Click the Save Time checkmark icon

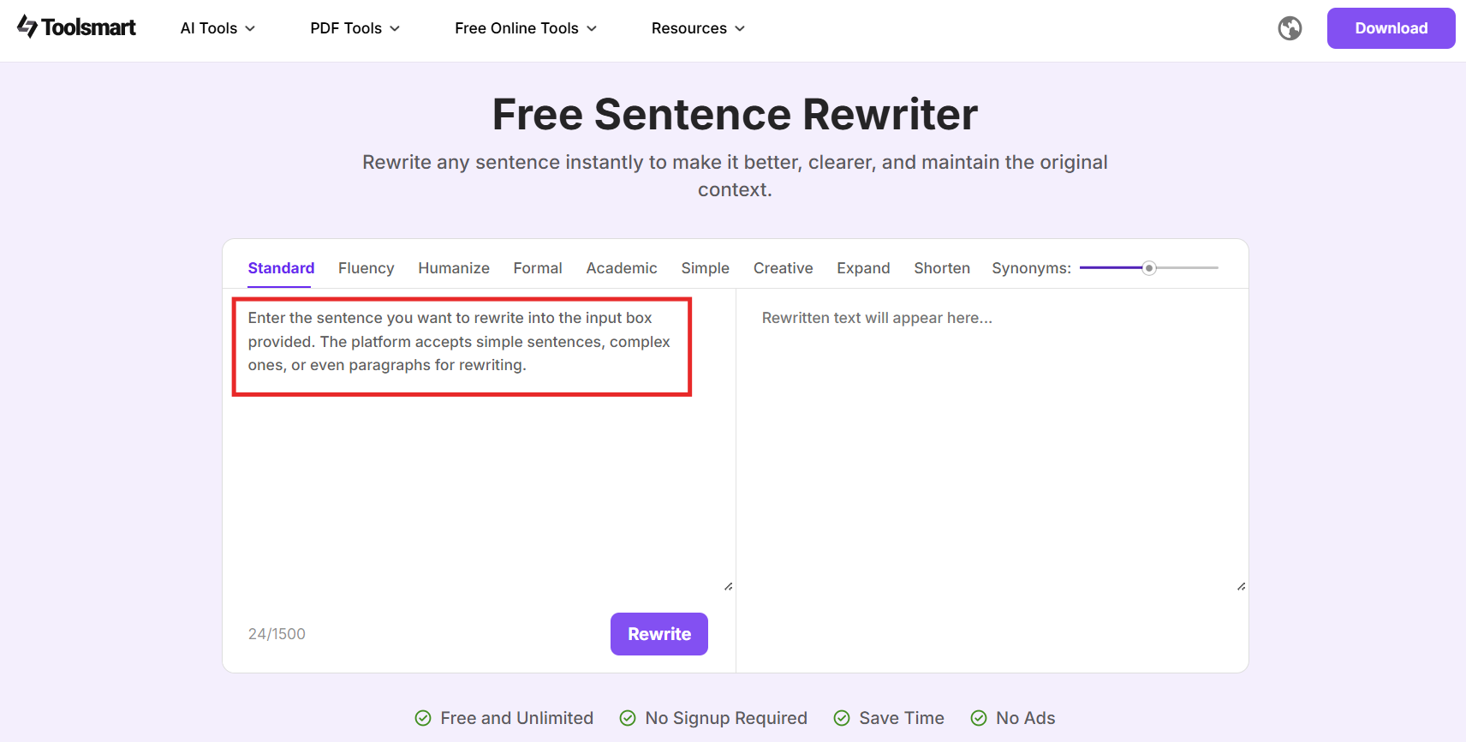point(842,718)
